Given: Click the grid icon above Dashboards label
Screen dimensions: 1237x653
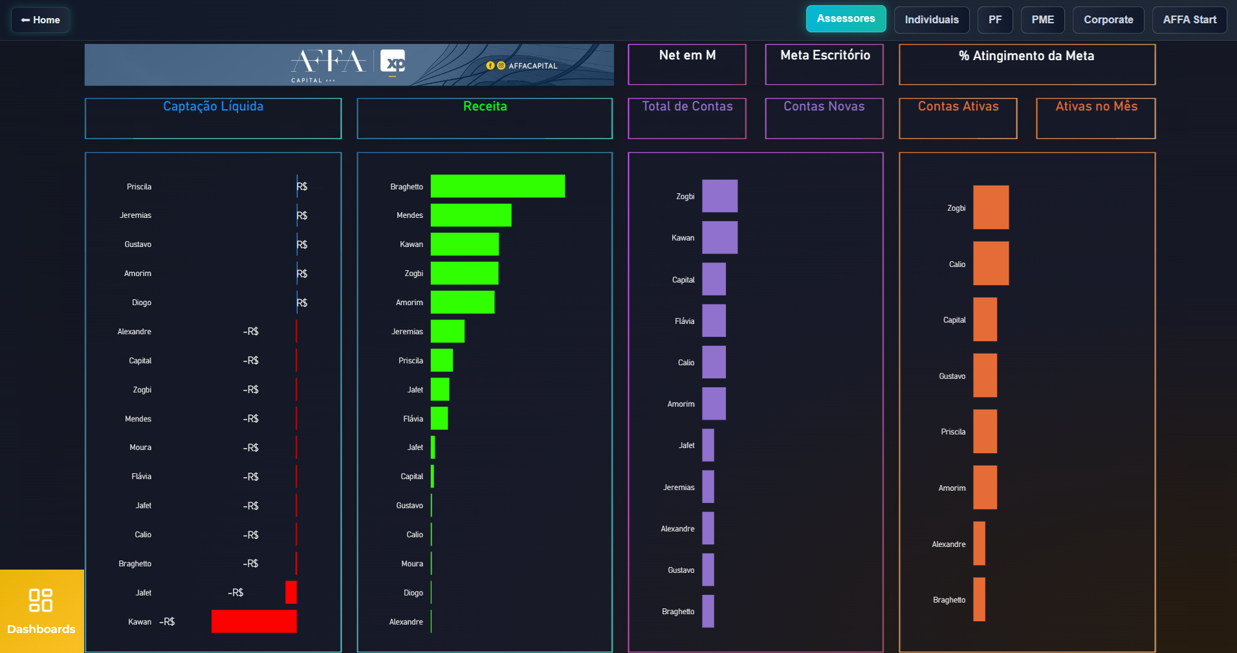Looking at the screenshot, I should [x=41, y=601].
